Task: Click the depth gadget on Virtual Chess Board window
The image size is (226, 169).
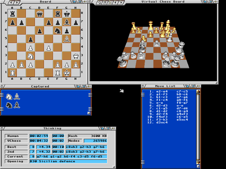Action: click(205, 2)
